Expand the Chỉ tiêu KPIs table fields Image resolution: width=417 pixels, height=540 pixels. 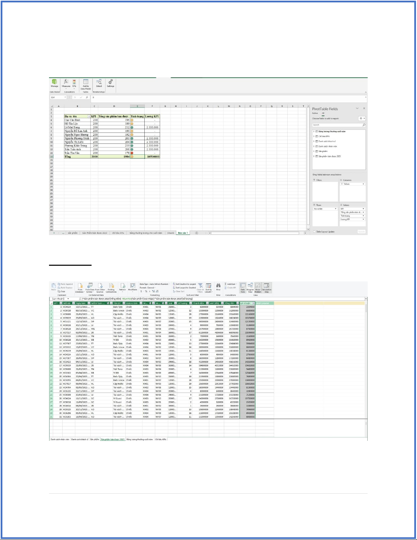314,136
